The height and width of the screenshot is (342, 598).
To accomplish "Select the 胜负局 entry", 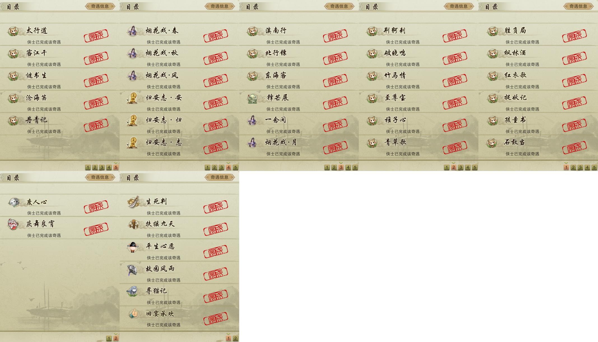I will [538, 34].
